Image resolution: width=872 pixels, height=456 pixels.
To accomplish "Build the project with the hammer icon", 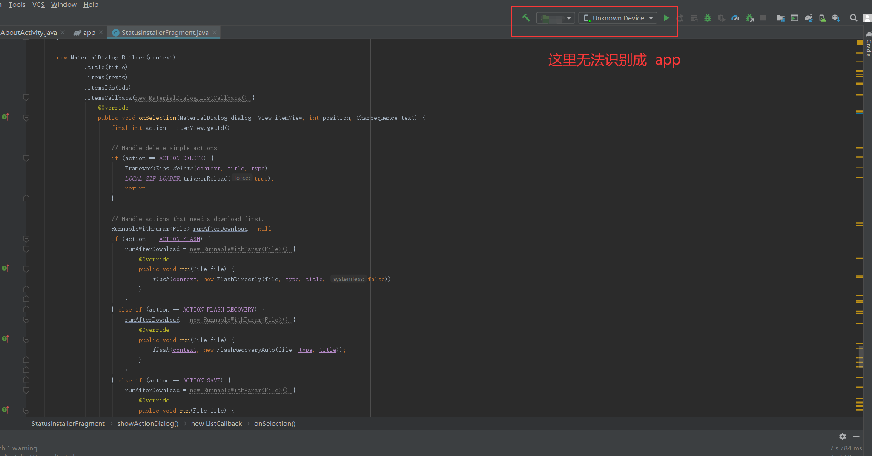I will pyautogui.click(x=526, y=18).
